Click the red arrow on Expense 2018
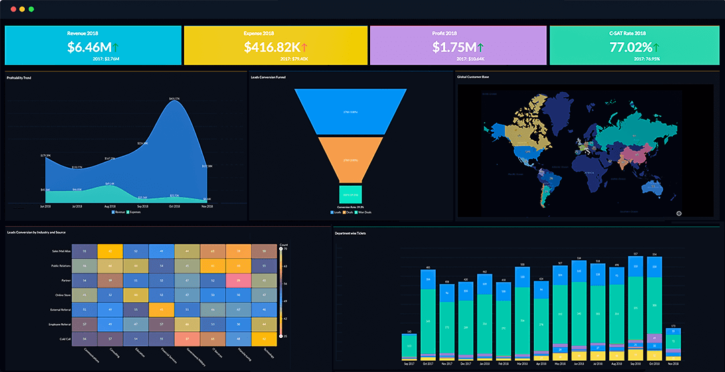The image size is (725, 372). [304, 48]
